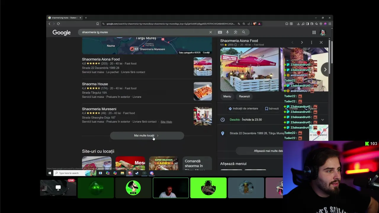This screenshot has width=379, height=213.
Task: Open the Shaormeria Aiona Food result title
Action: tap(101, 59)
